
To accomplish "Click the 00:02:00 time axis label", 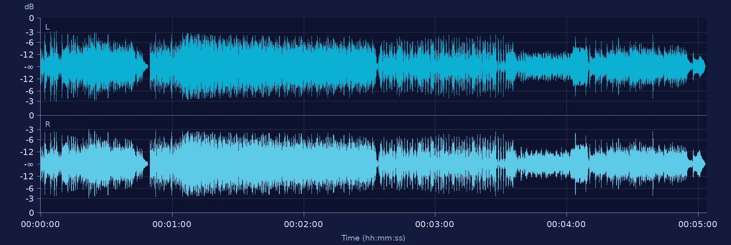I will [303, 224].
